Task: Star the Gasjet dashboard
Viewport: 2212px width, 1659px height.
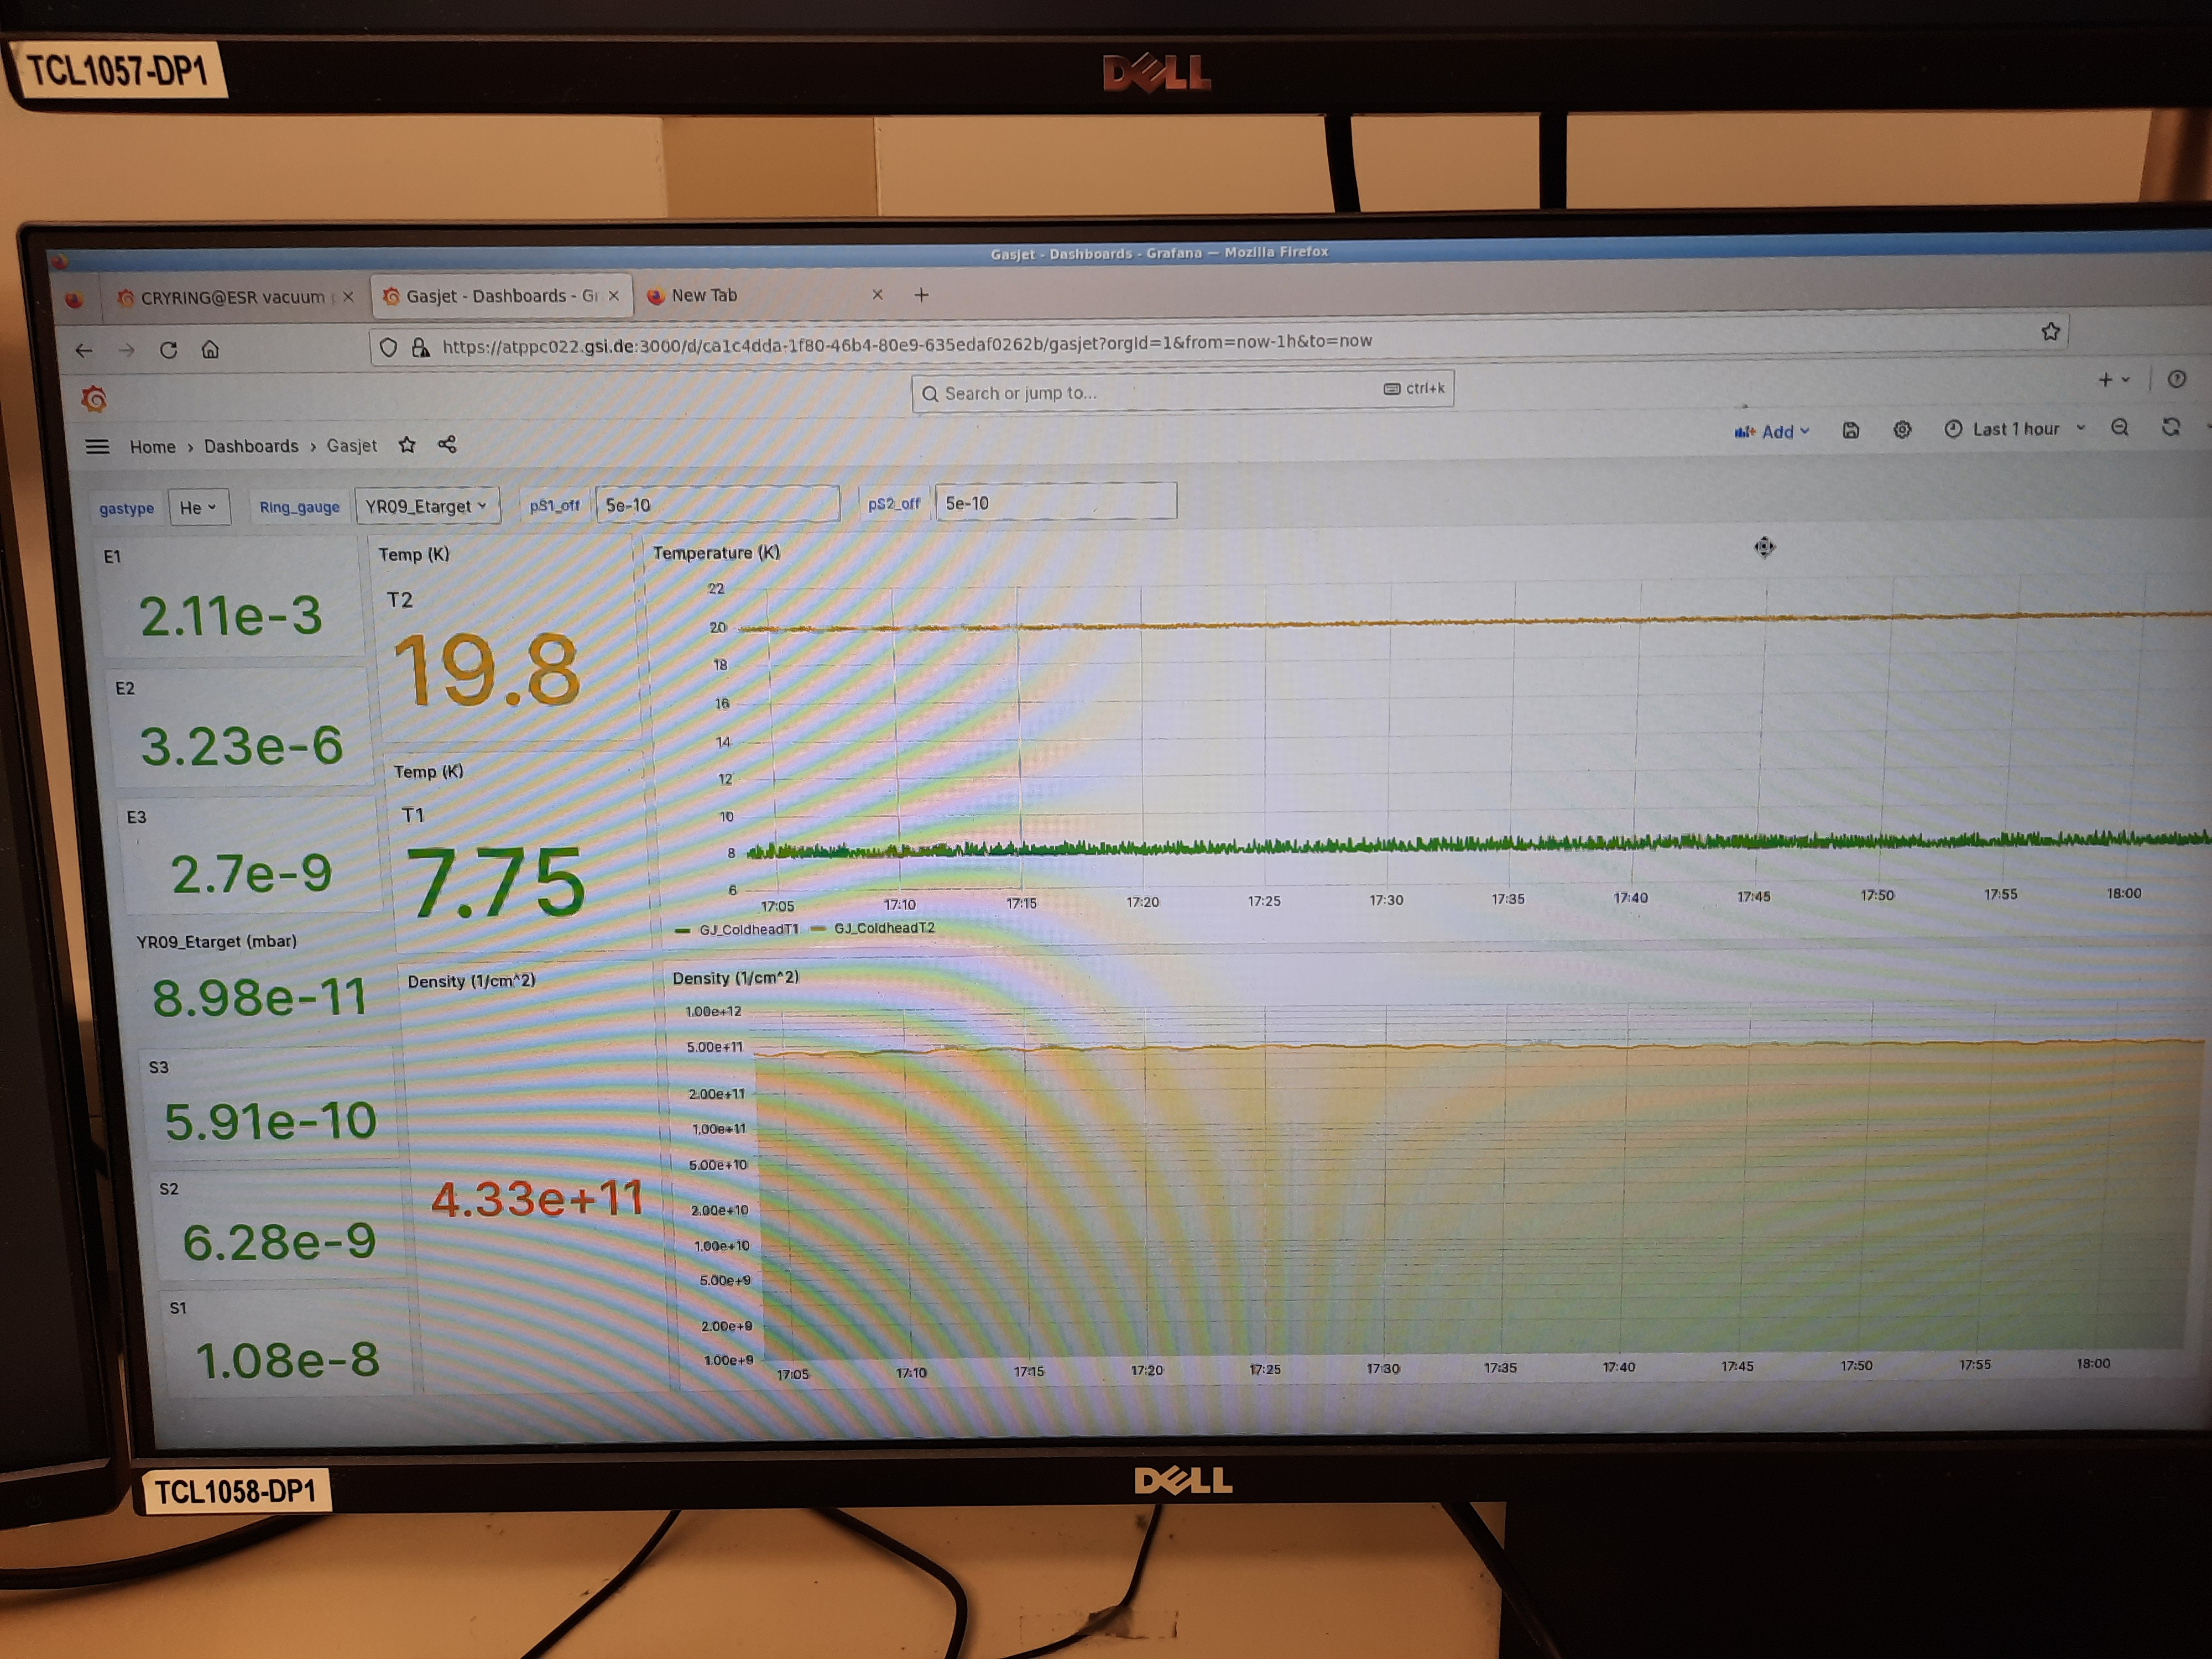Action: pos(407,445)
